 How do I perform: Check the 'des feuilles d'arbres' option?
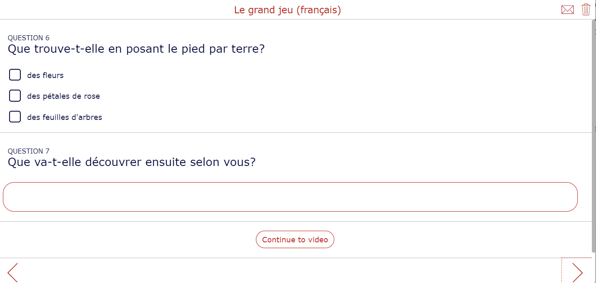[x=15, y=117]
